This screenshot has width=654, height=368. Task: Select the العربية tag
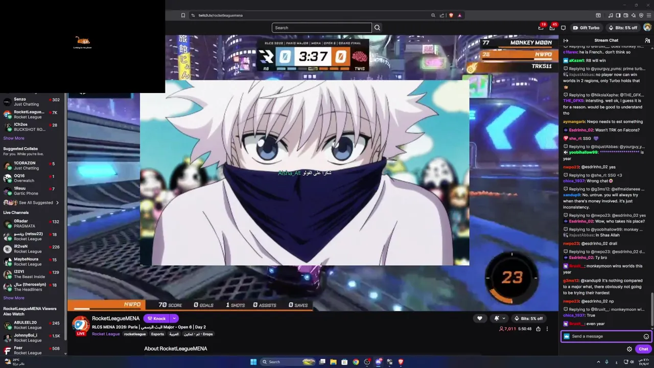click(x=174, y=334)
